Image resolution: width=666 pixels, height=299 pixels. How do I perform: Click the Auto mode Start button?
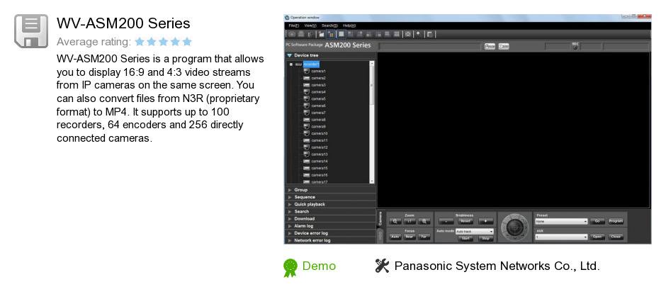coord(465,238)
